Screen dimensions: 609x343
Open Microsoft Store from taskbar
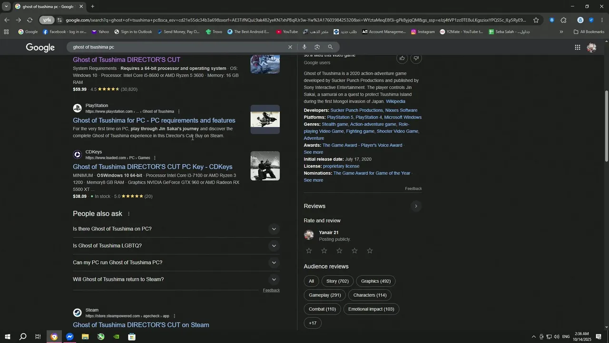tap(132, 337)
